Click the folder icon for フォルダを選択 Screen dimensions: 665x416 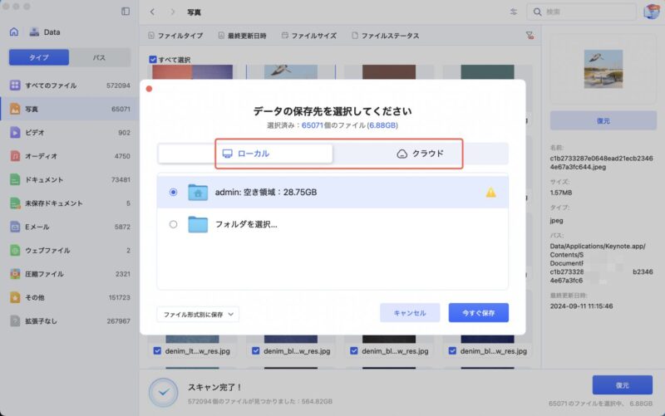pos(197,223)
